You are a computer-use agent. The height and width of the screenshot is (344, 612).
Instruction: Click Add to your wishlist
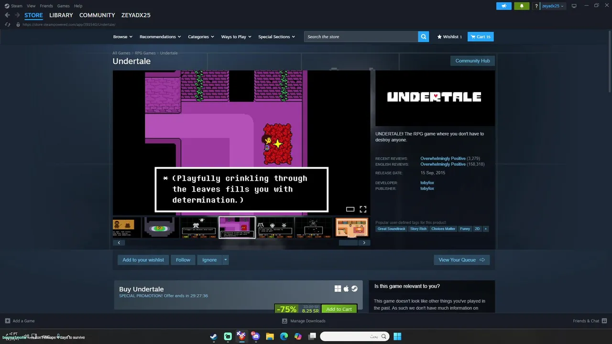click(143, 260)
